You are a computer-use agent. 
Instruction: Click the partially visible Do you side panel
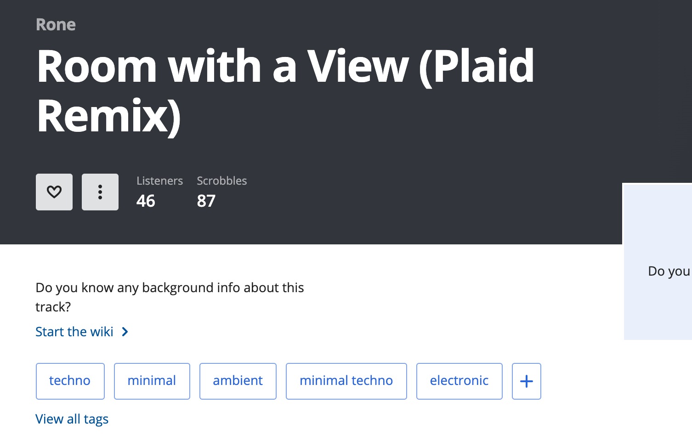(658, 261)
